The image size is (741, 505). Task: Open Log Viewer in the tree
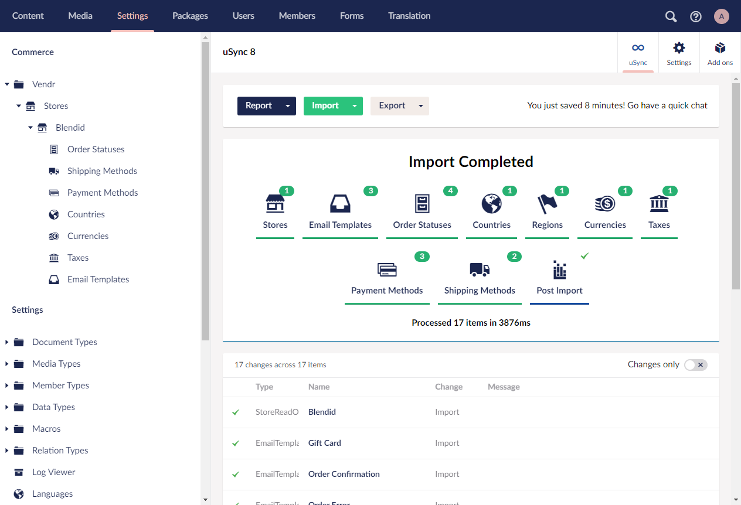(x=54, y=472)
